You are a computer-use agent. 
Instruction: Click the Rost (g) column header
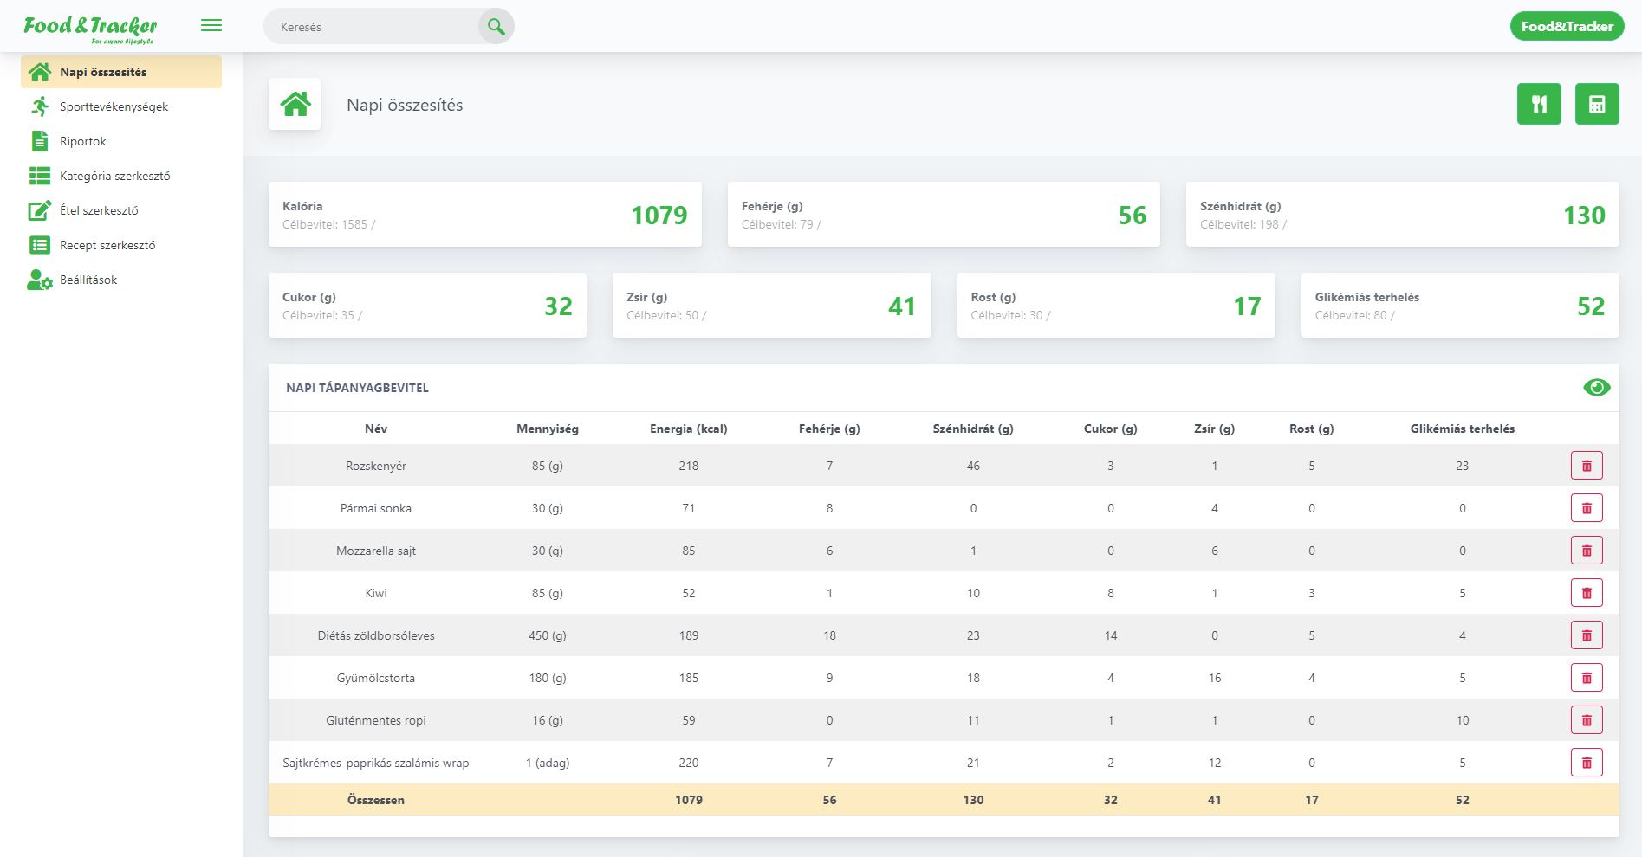pyautogui.click(x=1312, y=428)
